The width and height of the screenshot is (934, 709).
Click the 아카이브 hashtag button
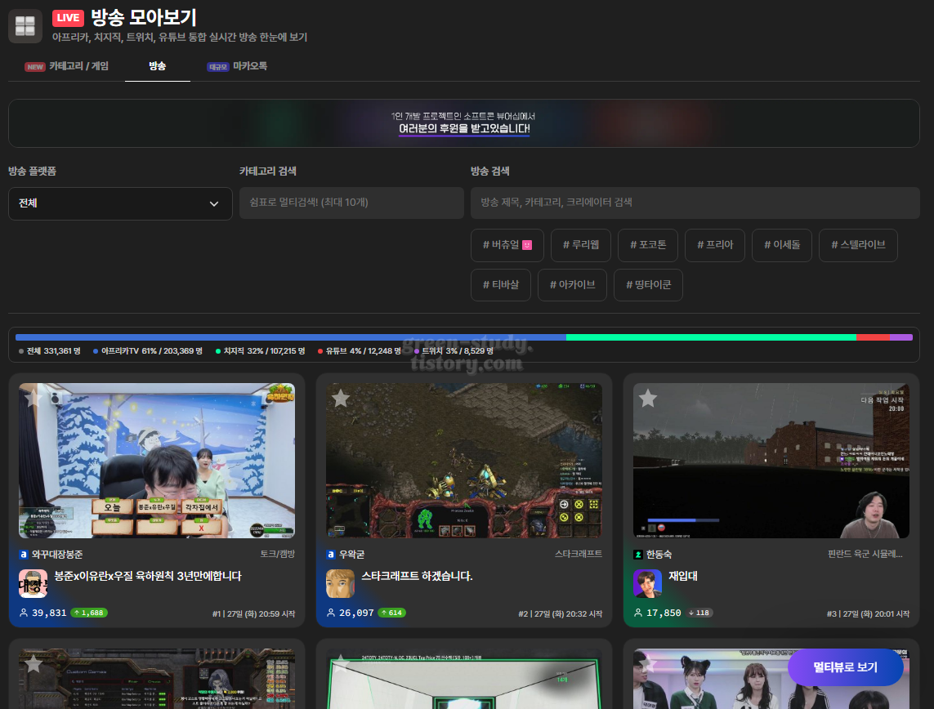tap(573, 285)
